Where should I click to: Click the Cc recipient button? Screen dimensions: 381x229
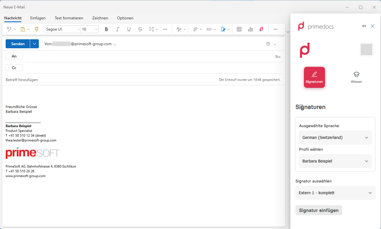(x=14, y=68)
